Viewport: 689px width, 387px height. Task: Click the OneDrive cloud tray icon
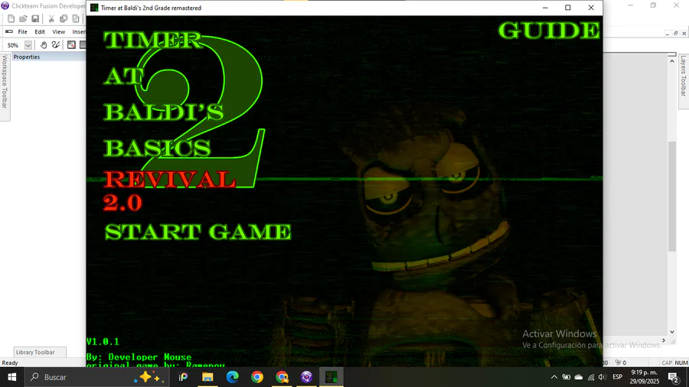pyautogui.click(x=579, y=377)
